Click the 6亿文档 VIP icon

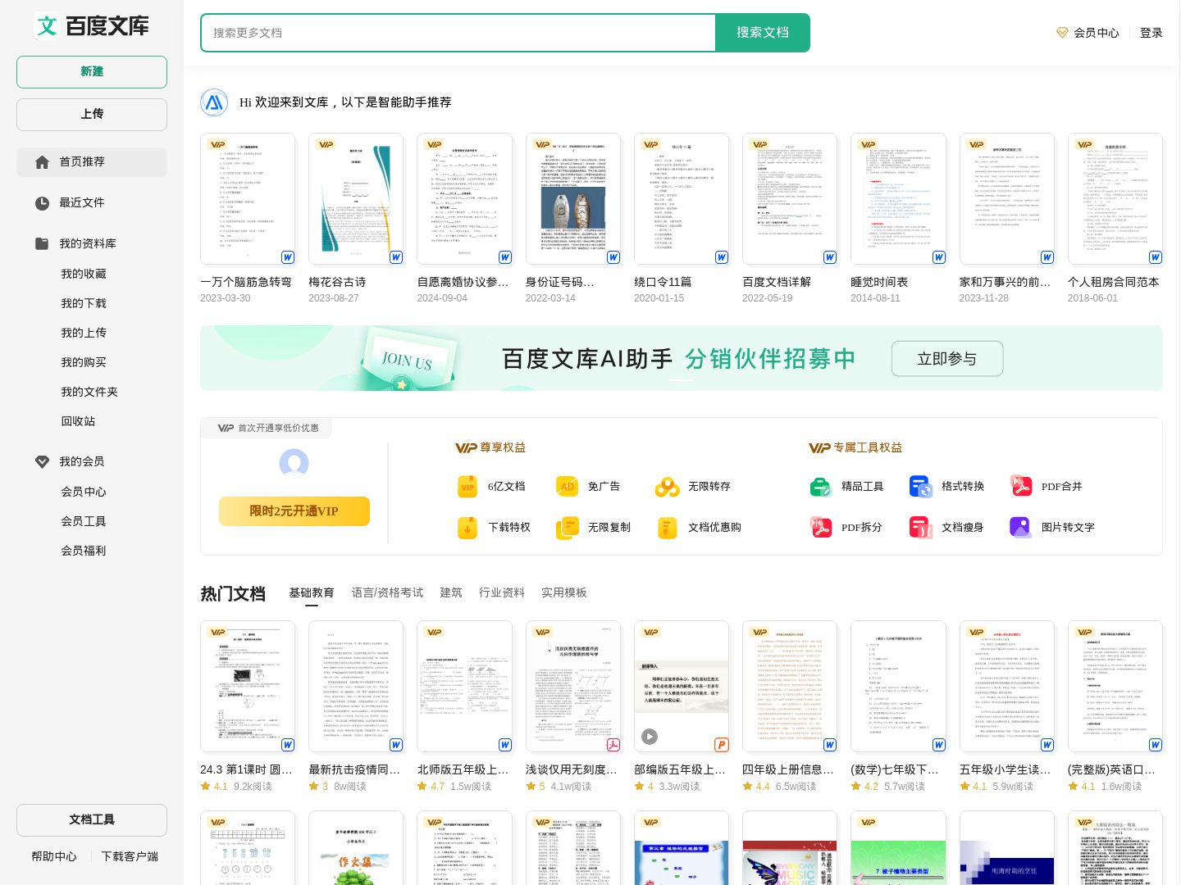pyautogui.click(x=467, y=487)
